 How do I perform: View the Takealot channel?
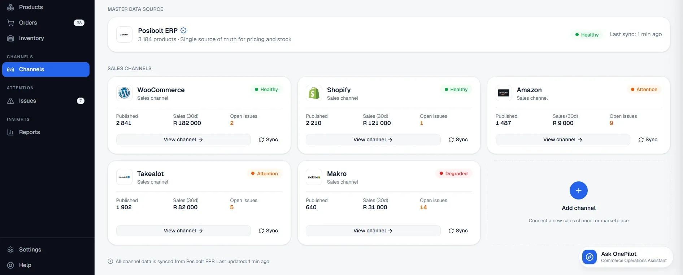pyautogui.click(x=183, y=231)
